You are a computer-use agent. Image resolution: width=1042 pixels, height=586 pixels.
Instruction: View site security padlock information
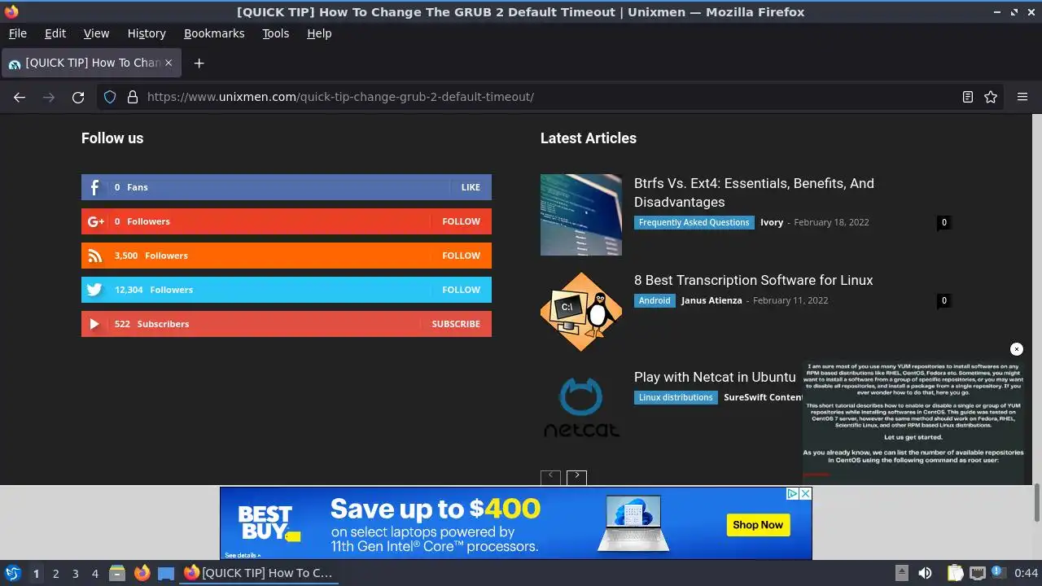[132, 97]
